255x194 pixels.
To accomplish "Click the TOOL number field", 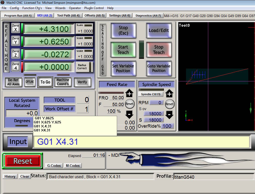I will point(83,100).
